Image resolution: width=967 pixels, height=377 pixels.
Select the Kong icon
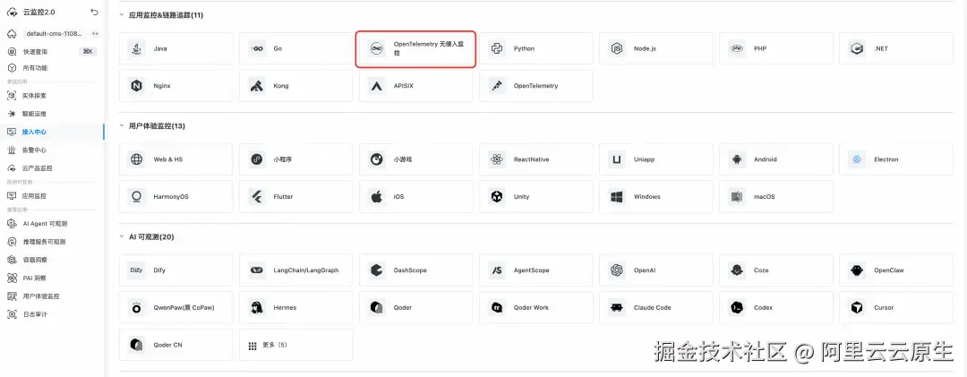point(257,86)
